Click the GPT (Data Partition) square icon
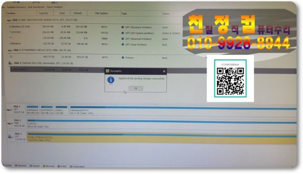 (x=123, y=45)
